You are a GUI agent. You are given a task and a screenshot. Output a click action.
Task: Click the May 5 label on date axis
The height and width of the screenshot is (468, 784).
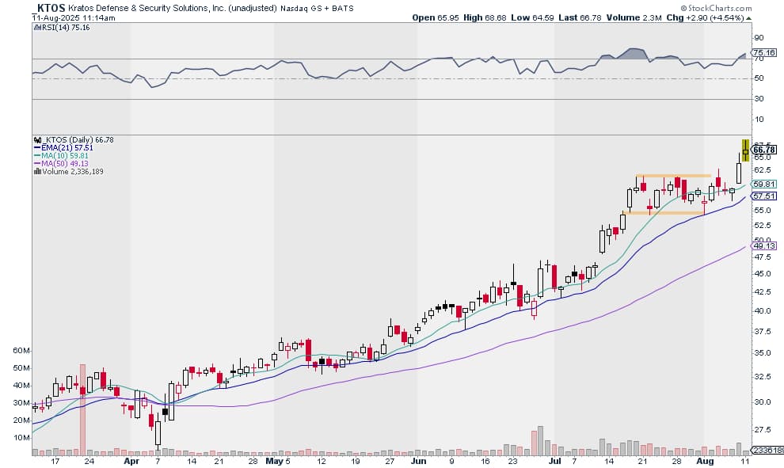point(278,461)
